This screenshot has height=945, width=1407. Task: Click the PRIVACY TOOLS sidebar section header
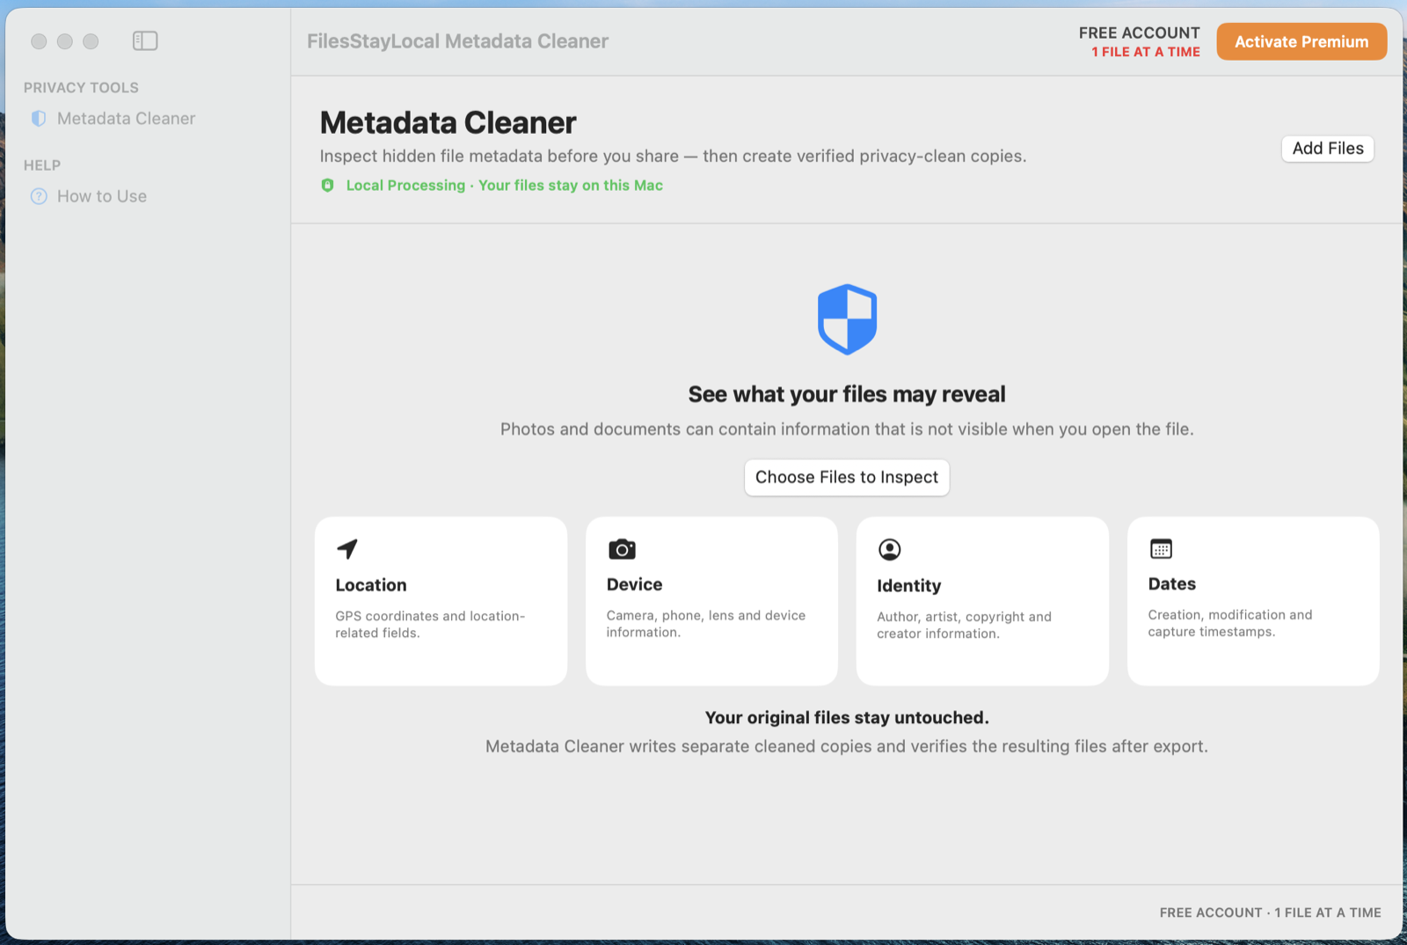81,88
